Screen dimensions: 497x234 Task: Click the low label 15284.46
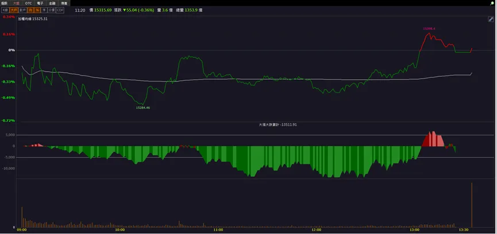(143, 108)
